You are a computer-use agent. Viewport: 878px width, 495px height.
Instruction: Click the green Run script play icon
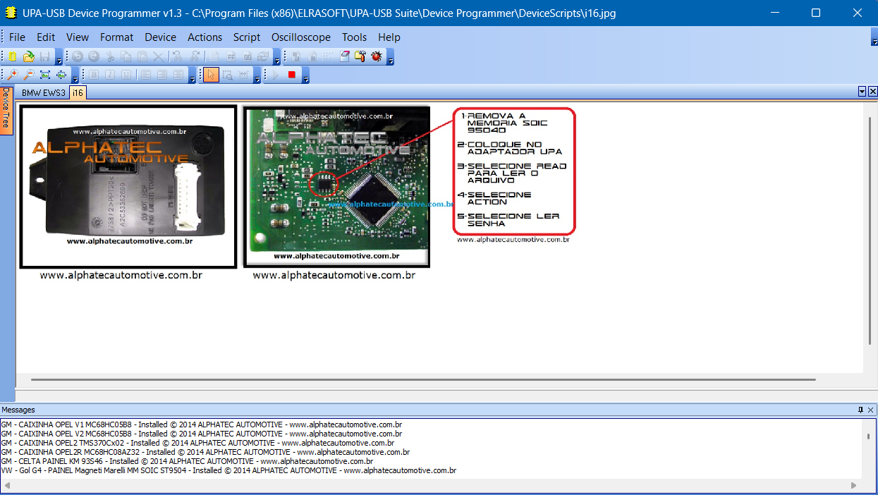pos(276,75)
